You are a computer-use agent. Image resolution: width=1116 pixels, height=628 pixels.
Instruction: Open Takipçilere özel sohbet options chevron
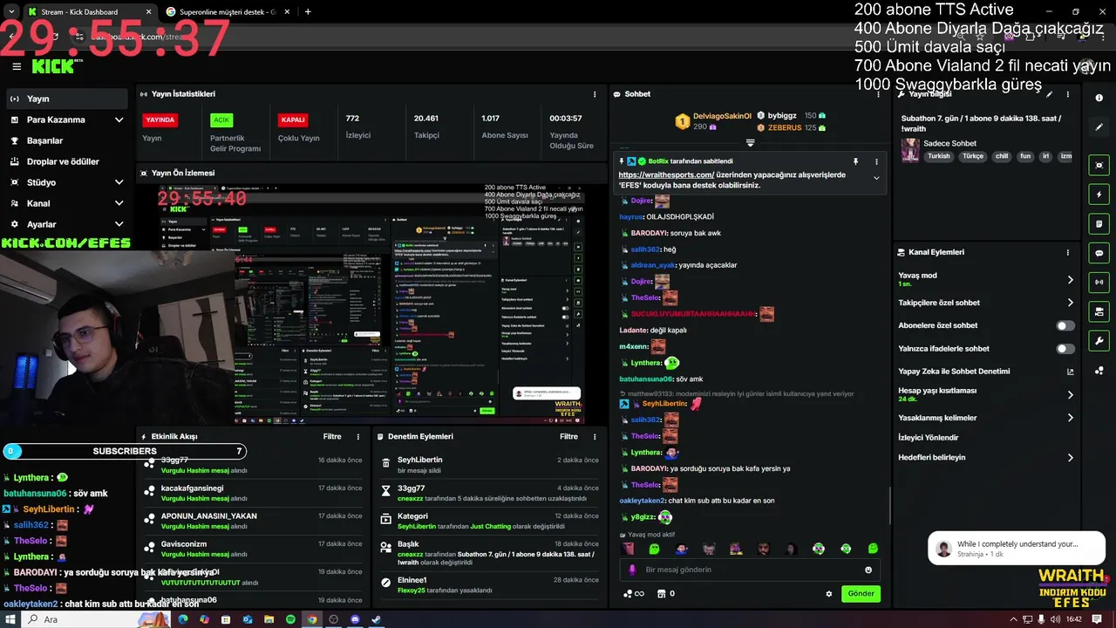click(1070, 303)
